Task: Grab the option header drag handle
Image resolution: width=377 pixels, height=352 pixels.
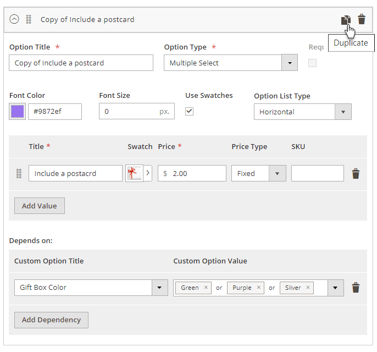Action: [x=29, y=19]
